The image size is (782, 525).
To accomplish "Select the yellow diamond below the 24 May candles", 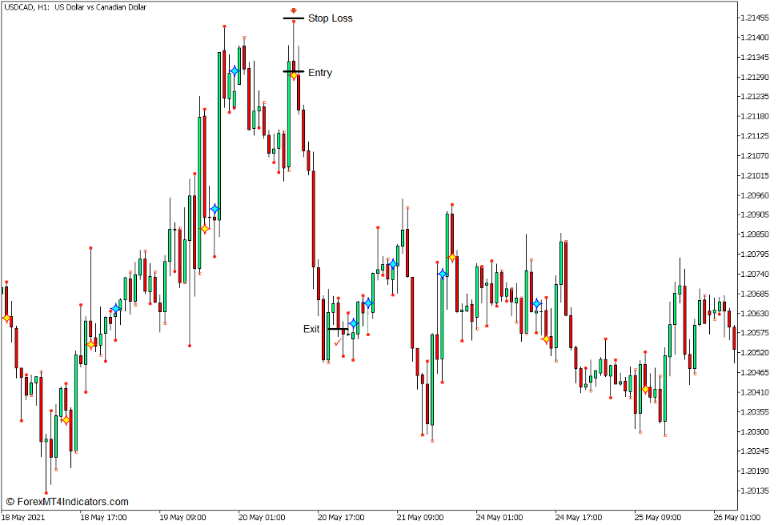I will click(545, 339).
